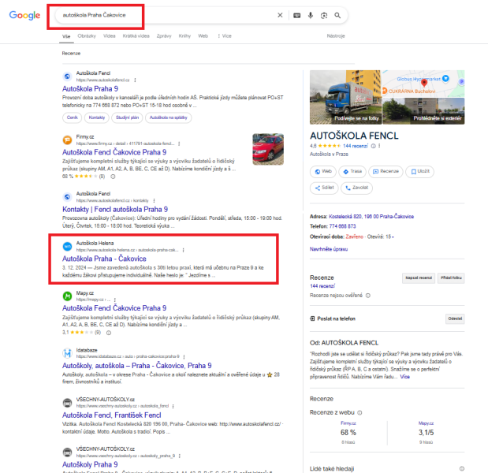Image resolution: width=488 pixels, height=473 pixels.
Task: Click phone number 774 668 873
Action: [x=343, y=226]
